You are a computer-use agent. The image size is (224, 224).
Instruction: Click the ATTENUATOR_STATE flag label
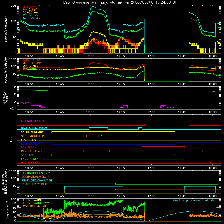[34, 121]
